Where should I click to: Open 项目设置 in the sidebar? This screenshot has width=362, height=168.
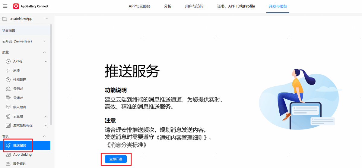coord(9,30)
